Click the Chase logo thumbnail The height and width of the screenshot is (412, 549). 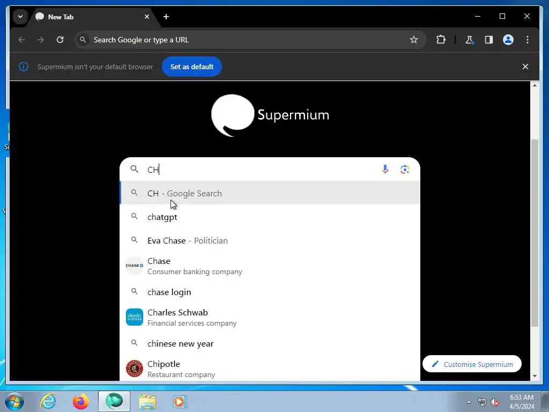[x=135, y=266]
